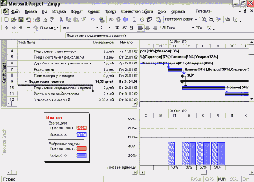This screenshot has height=182, width=254.
Task: Click the New document icon
Action: (6, 20)
